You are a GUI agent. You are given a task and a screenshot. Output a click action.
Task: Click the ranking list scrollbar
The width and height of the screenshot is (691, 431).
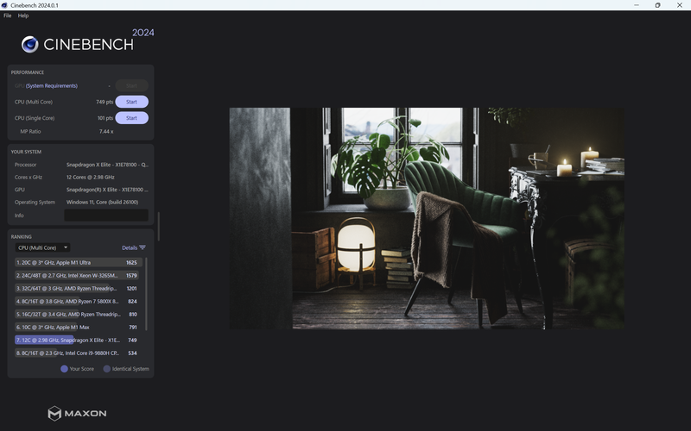click(146, 294)
